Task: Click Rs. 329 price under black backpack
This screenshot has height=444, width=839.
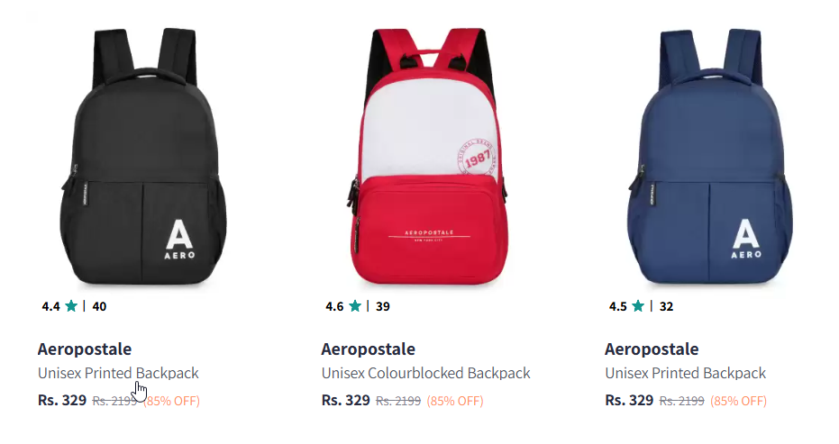Action: (62, 400)
